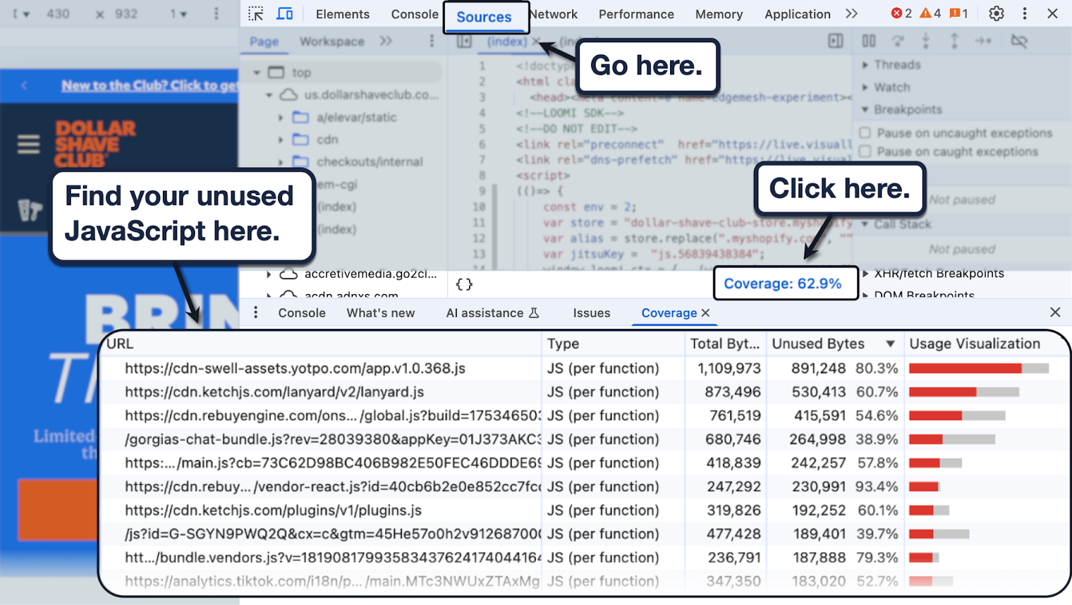
Task: Open the AI assistance drawer tab
Action: point(492,313)
